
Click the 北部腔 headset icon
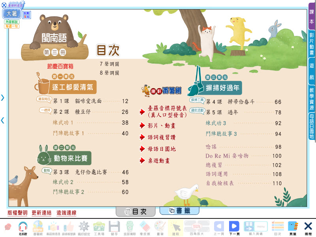point(23,227)
